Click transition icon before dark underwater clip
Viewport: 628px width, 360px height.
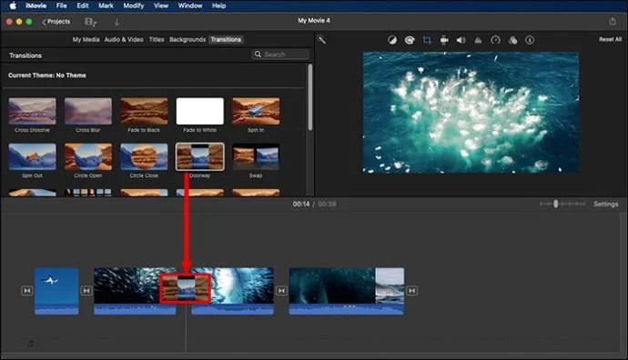coord(281,290)
